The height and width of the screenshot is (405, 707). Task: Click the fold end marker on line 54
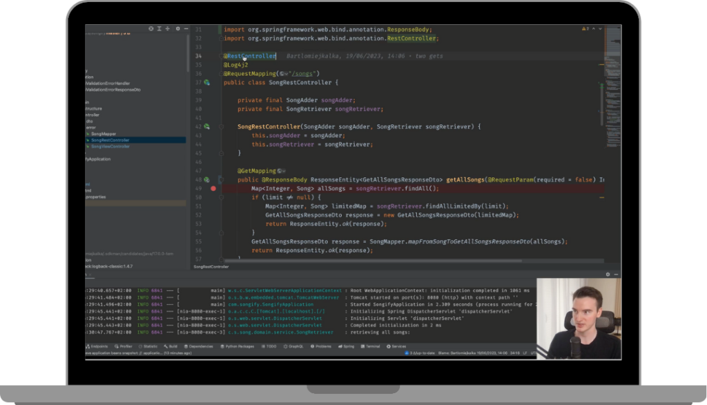pos(222,233)
